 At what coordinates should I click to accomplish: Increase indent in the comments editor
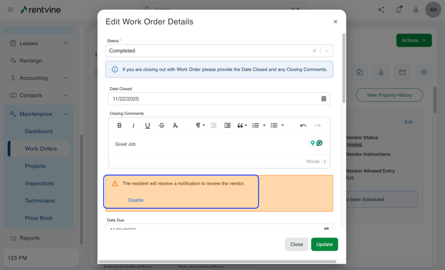tap(227, 125)
